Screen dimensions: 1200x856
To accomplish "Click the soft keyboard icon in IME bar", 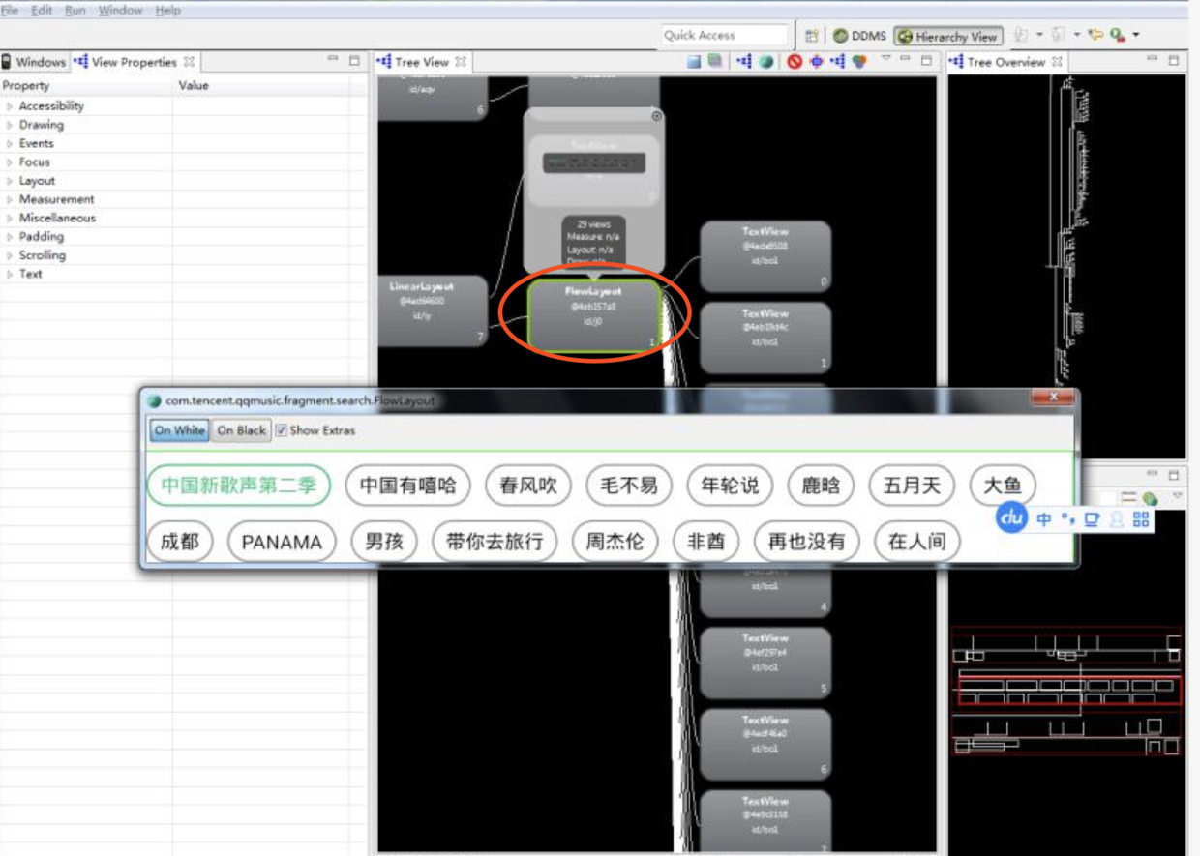I will pyautogui.click(x=1092, y=519).
